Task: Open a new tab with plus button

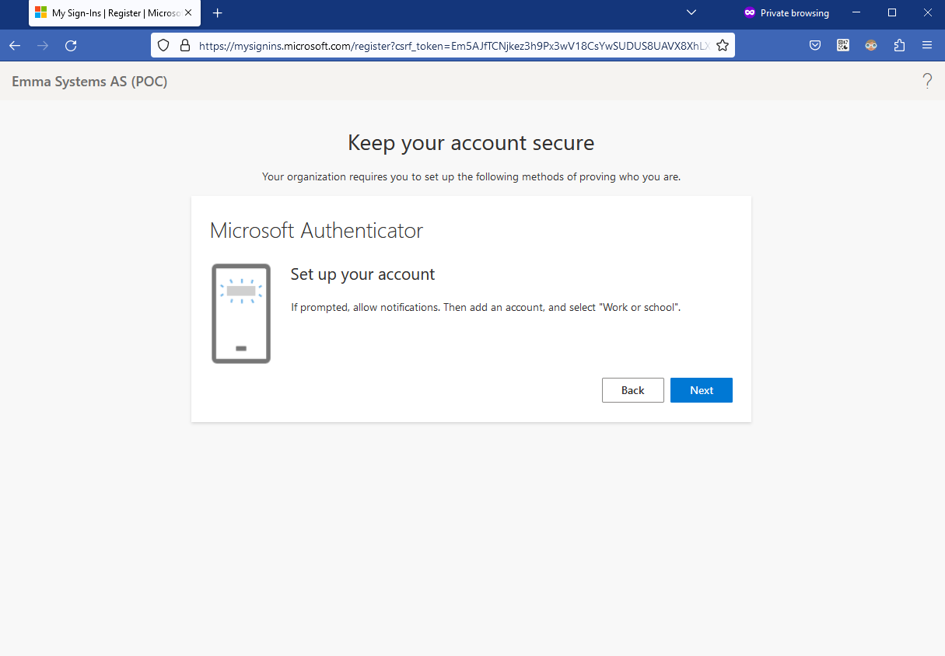Action: point(218,13)
